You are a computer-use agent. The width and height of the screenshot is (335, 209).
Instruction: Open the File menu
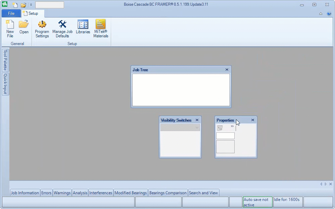(11, 13)
